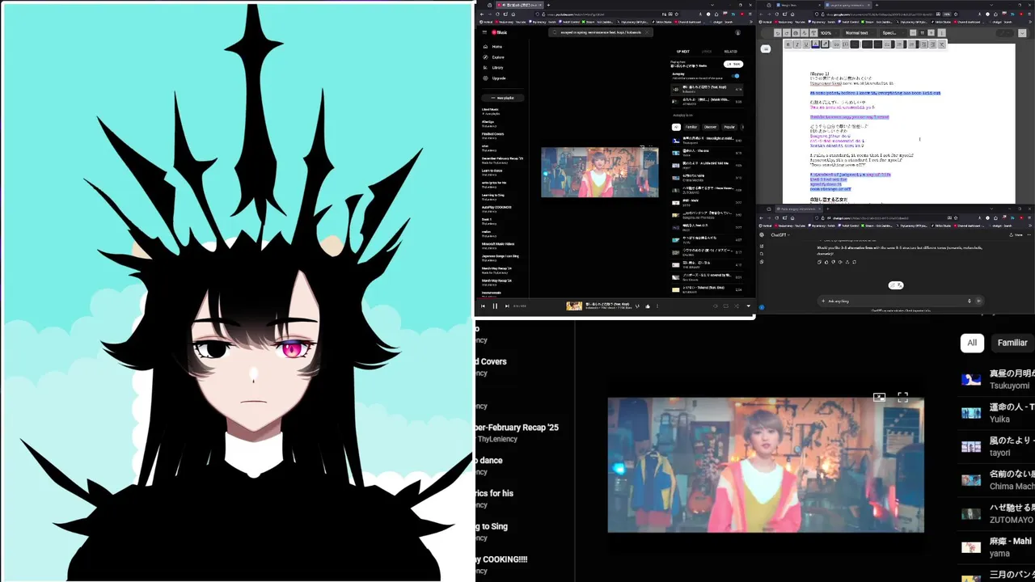Screen dimensions: 1035x582
Task: Select the Popular filter chip
Action: tap(729, 127)
